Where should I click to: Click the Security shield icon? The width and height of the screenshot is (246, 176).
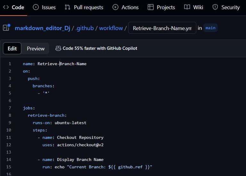pyautogui.click(x=215, y=7)
